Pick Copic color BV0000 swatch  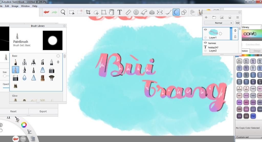(239, 61)
